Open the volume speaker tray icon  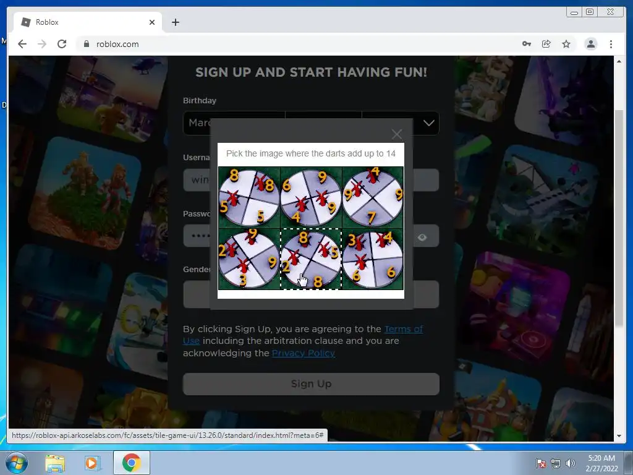(x=570, y=463)
